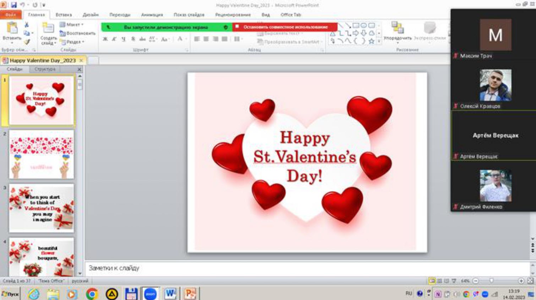Open Zoom from the taskbar
The height and width of the screenshot is (300, 536).
tap(150, 294)
